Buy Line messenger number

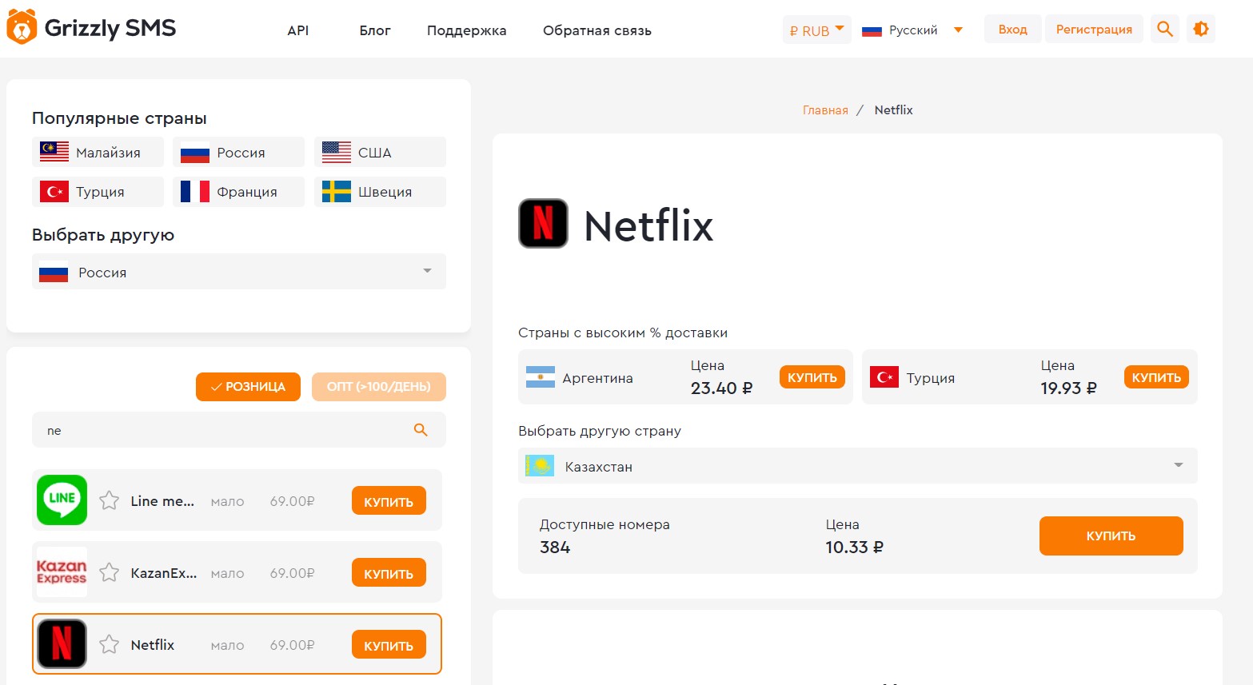click(x=389, y=501)
